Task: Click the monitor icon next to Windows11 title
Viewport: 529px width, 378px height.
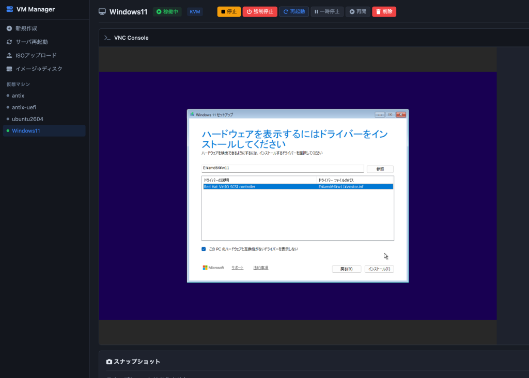Action: pos(102,12)
